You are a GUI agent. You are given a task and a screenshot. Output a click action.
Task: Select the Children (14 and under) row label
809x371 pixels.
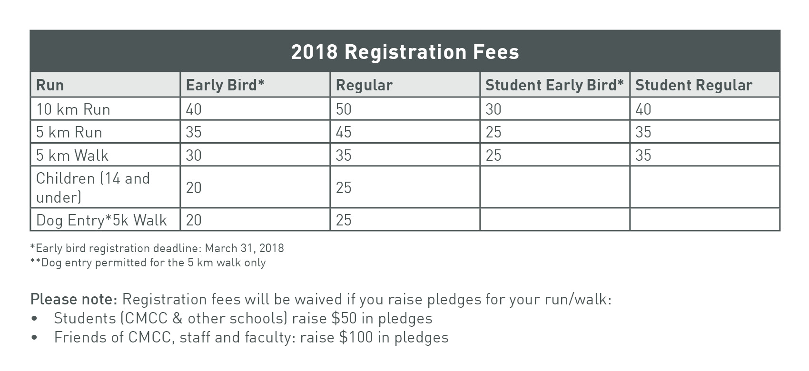93,187
